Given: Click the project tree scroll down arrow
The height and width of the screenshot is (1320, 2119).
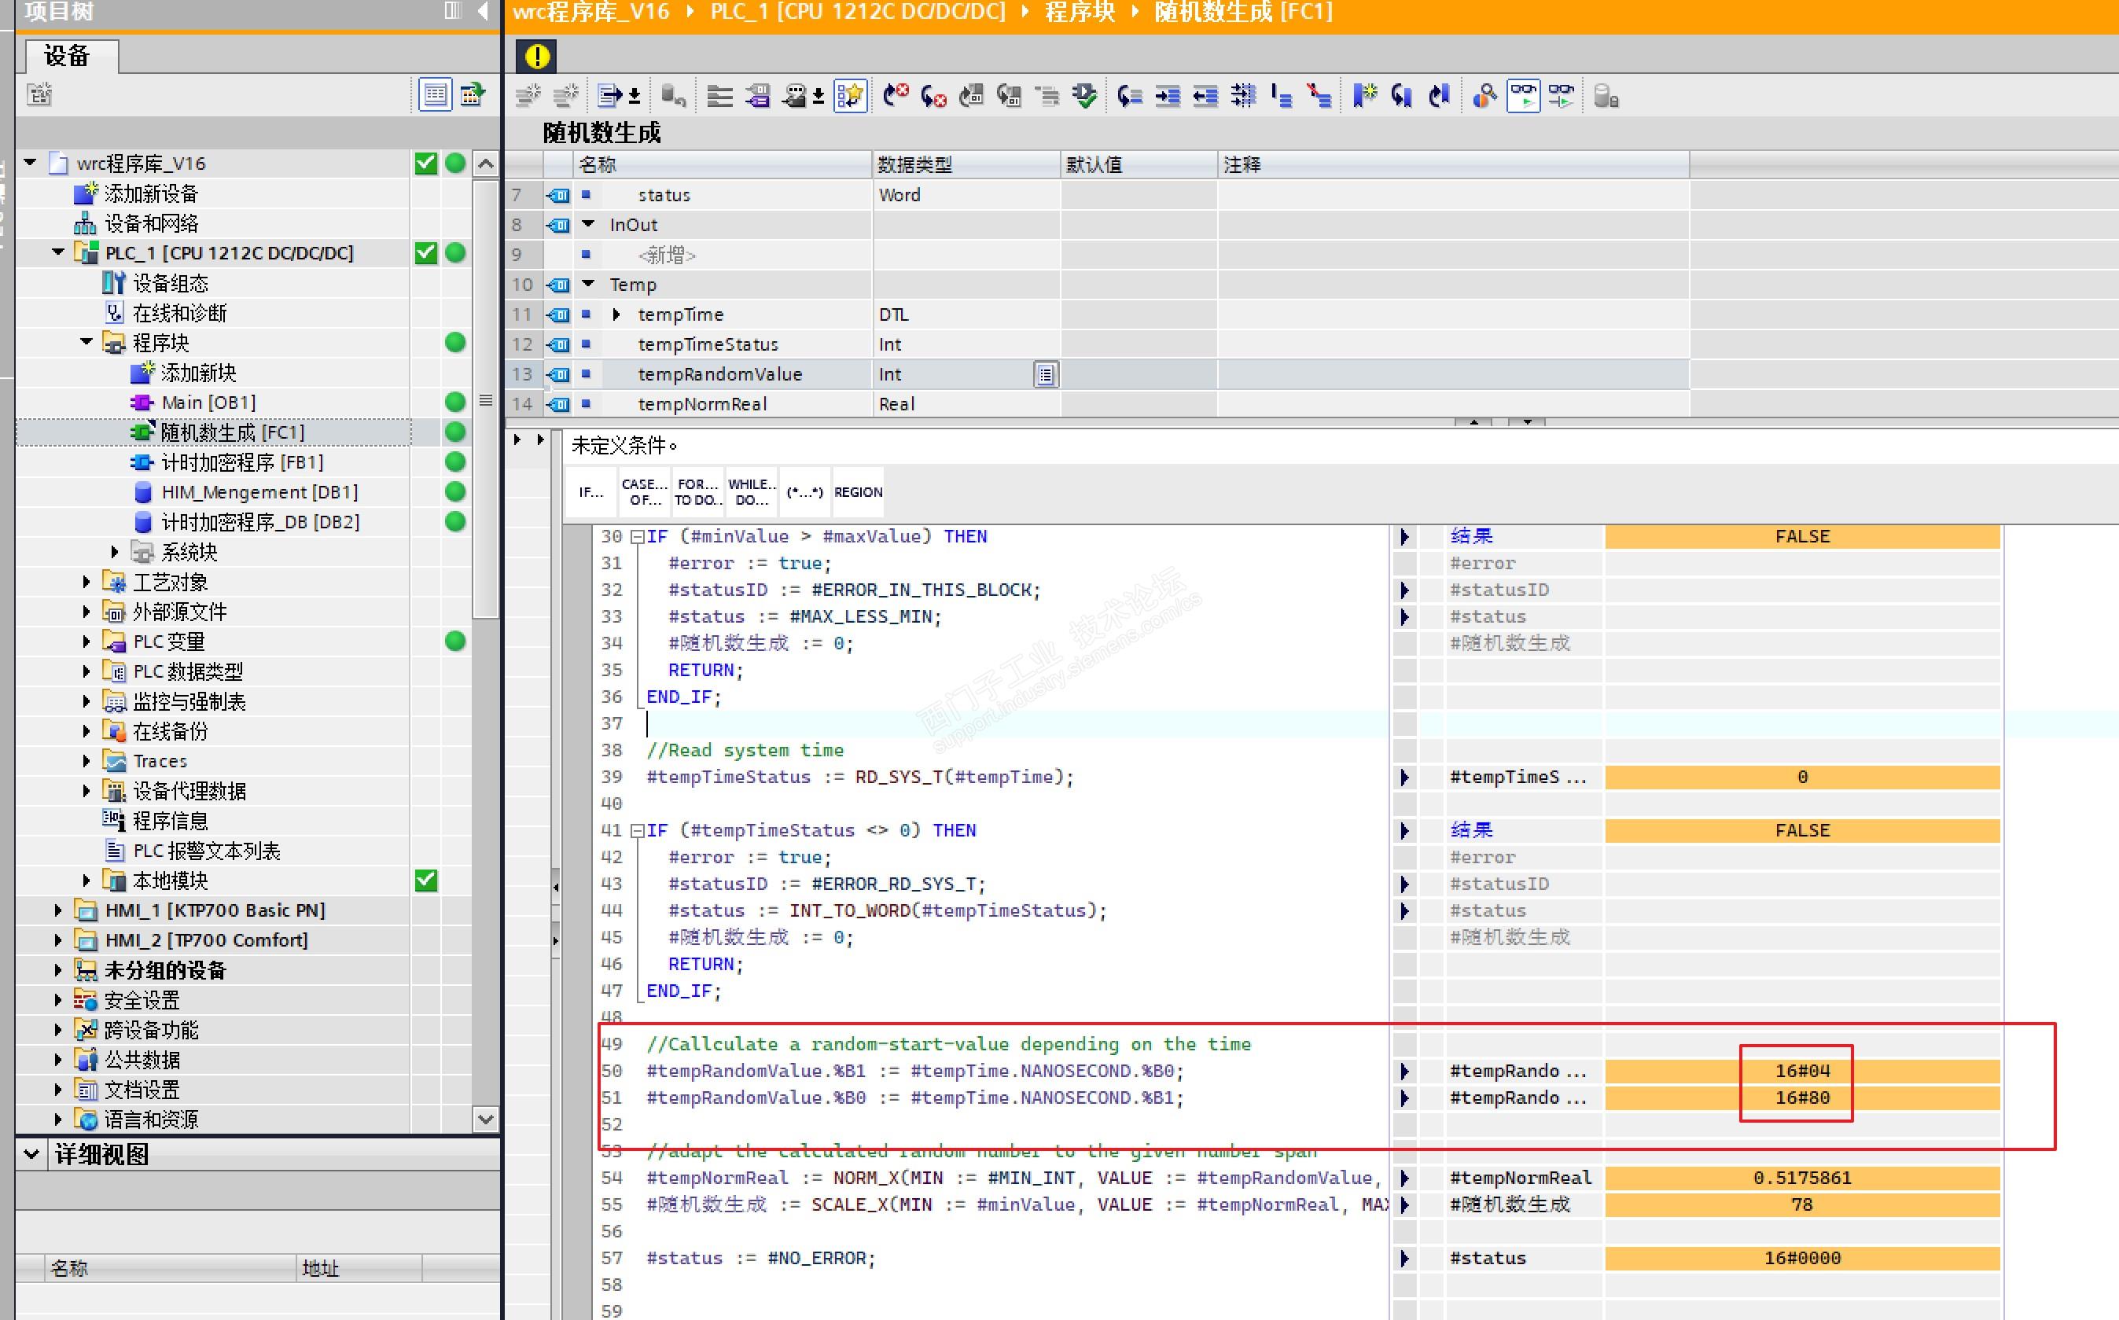Looking at the screenshot, I should pyautogui.click(x=485, y=1118).
